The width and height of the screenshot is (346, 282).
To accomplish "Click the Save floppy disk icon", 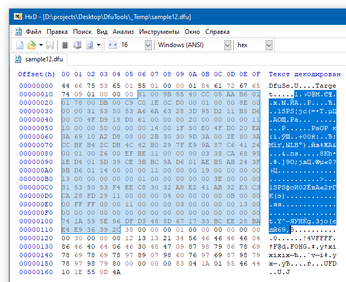I will 50,45.
